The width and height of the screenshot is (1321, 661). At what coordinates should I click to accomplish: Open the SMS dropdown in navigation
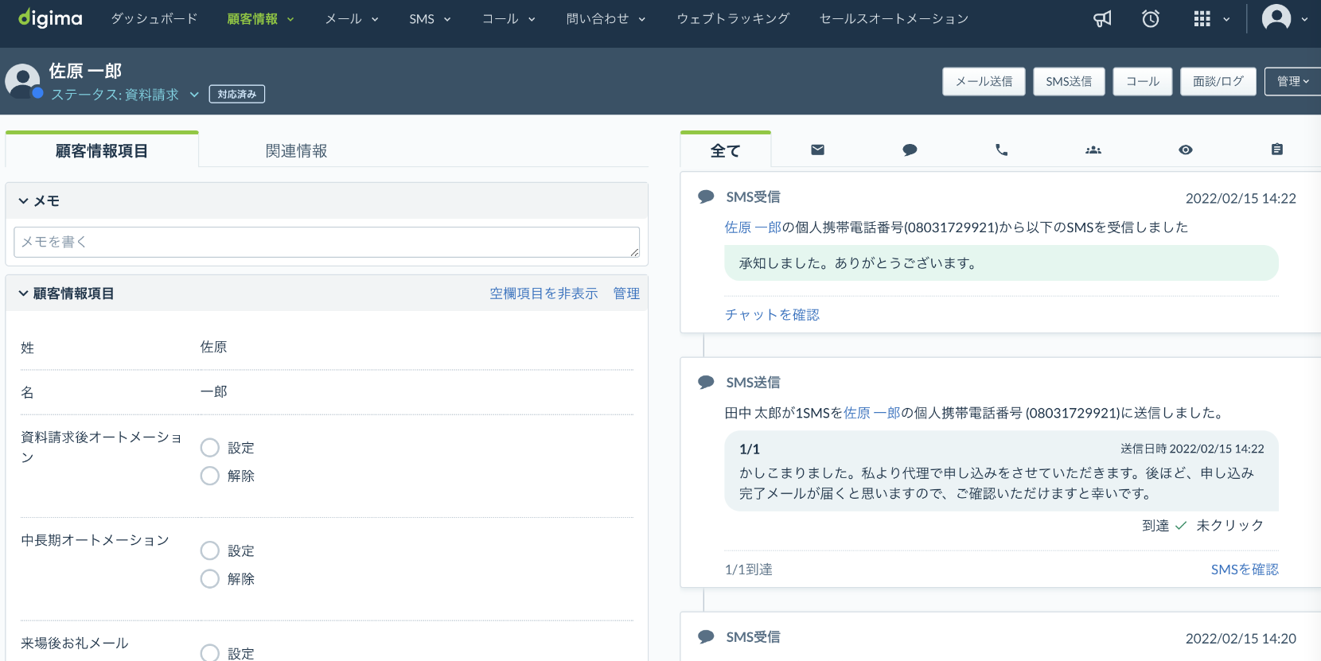click(430, 18)
